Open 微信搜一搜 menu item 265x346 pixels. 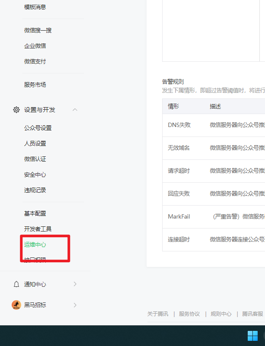[38, 30]
